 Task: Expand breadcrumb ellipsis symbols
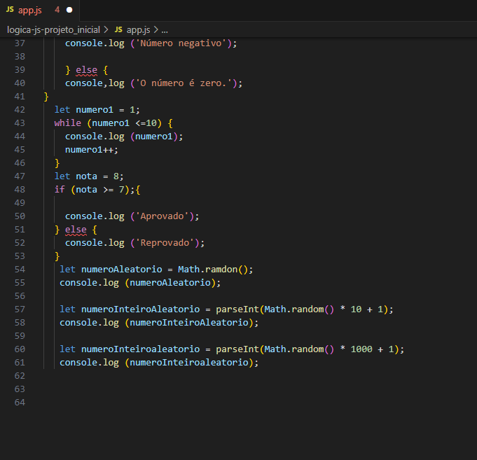coord(165,30)
